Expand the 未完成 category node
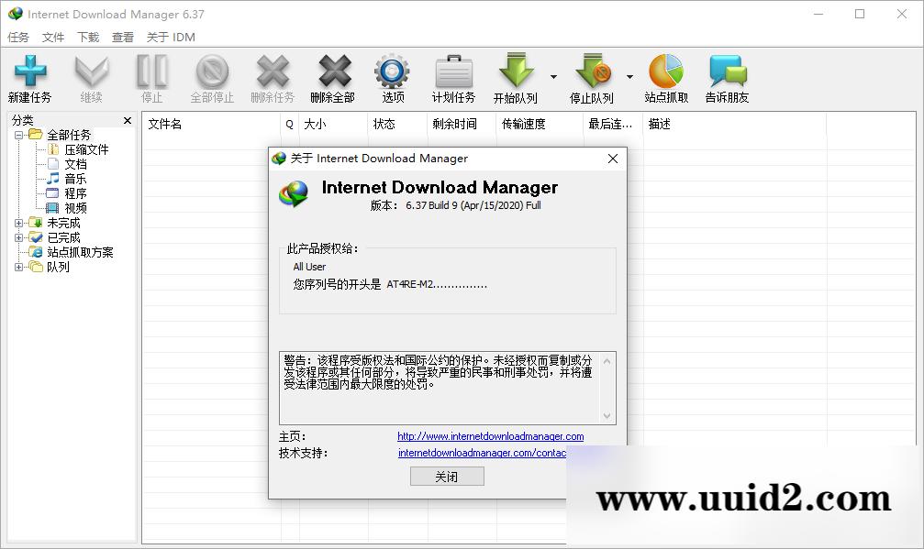Viewport: 924px width, 549px height. click(20, 223)
